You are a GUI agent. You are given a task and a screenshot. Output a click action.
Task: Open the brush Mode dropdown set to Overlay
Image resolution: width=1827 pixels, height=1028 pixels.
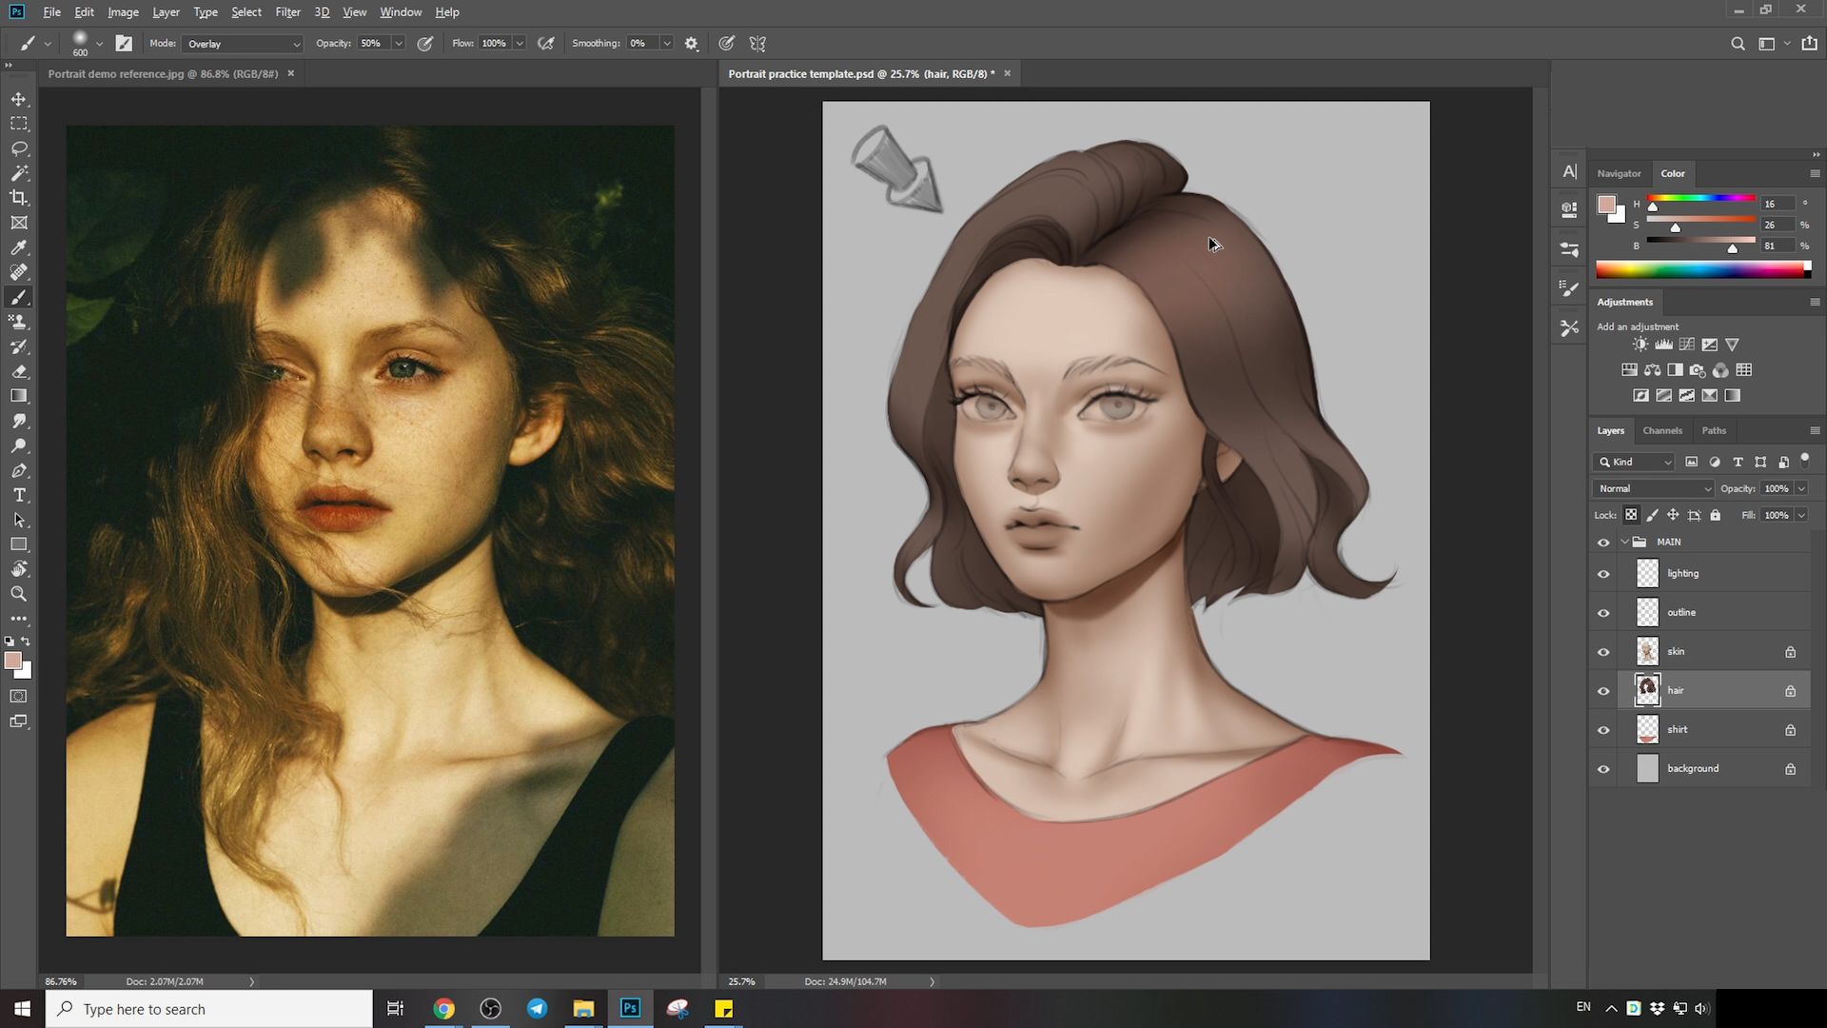click(x=242, y=44)
